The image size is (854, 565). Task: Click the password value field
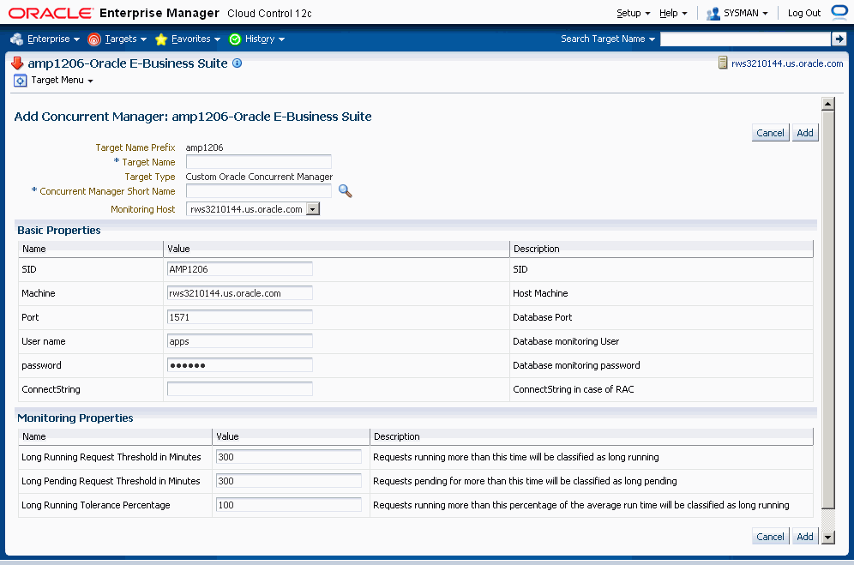click(x=239, y=365)
